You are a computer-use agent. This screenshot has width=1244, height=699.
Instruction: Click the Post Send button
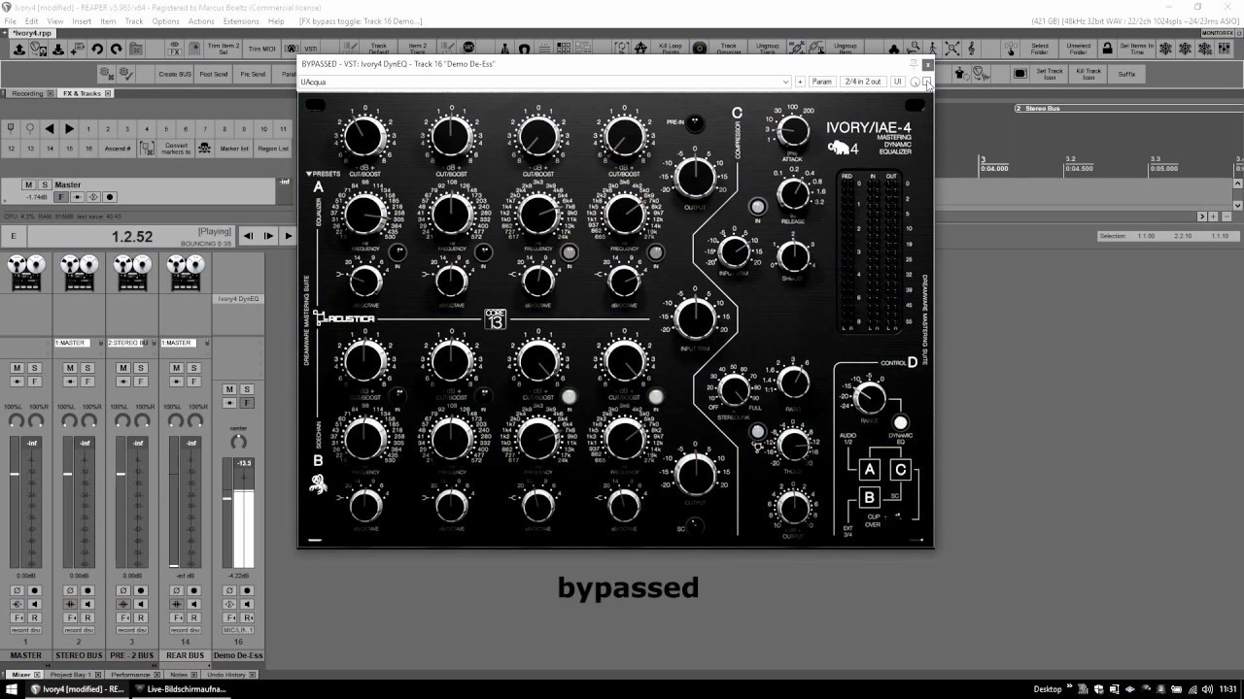tap(214, 74)
